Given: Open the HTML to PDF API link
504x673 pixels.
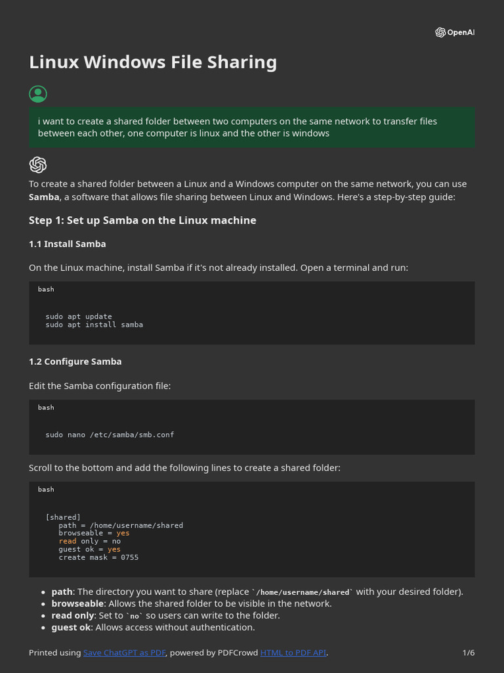Looking at the screenshot, I should tap(293, 653).
